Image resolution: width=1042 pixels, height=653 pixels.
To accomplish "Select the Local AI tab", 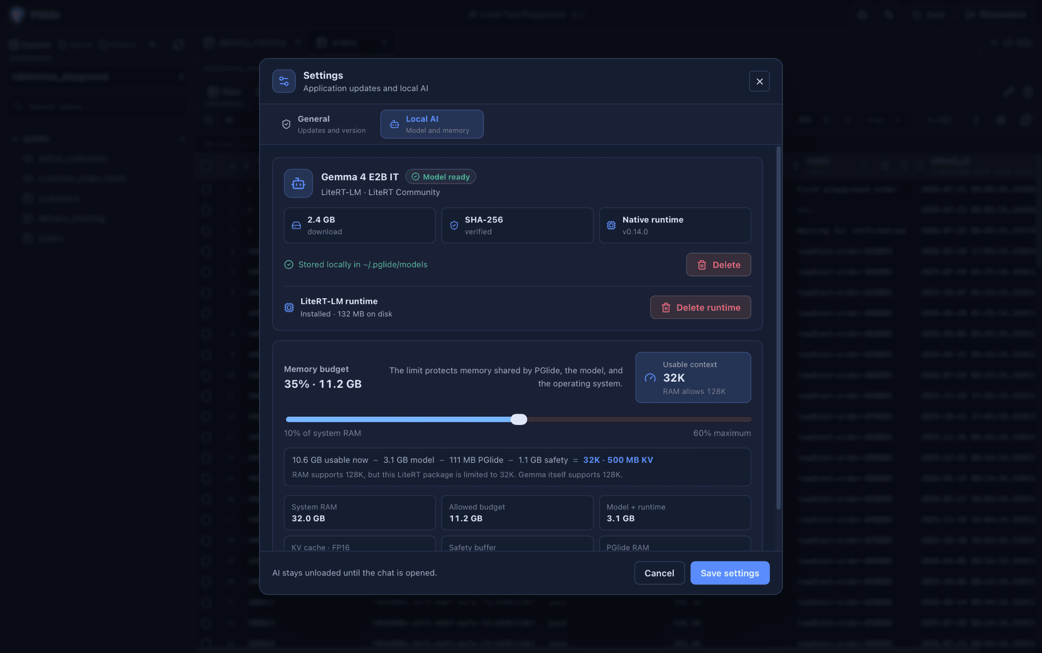I will click(x=432, y=124).
